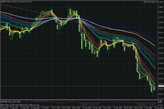Click the 30 Aug 2007 date label
The image size is (164, 109).
click(x=4, y=108)
